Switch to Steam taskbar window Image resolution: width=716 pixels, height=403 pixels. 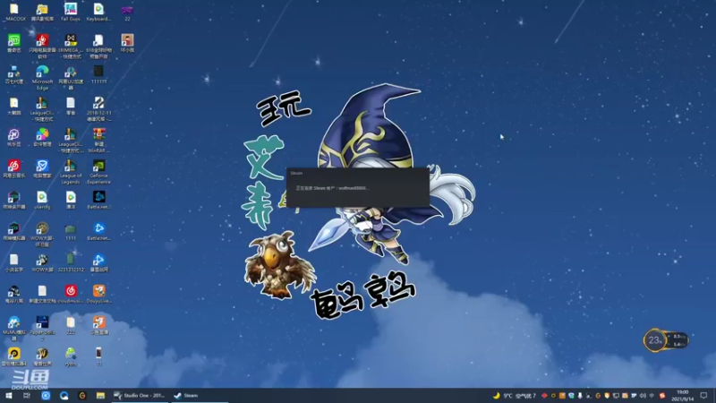199,395
